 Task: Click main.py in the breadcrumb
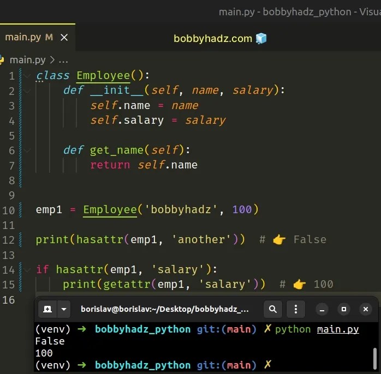tap(27, 60)
